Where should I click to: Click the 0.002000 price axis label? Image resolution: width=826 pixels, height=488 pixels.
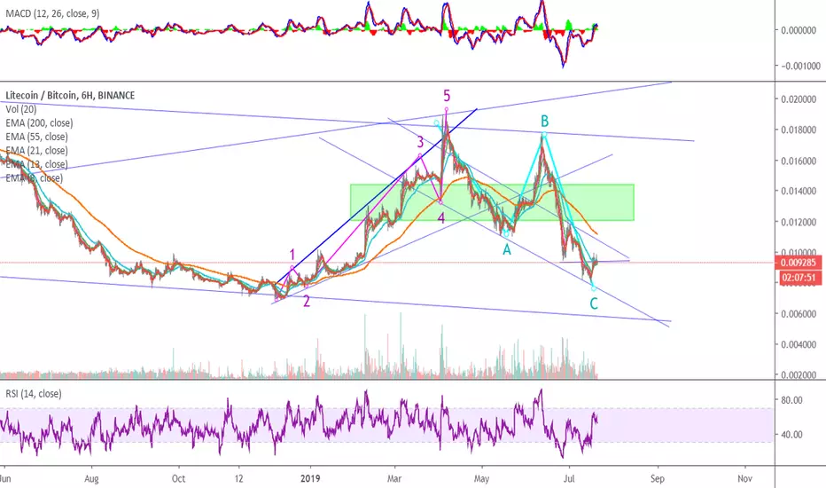pos(799,375)
